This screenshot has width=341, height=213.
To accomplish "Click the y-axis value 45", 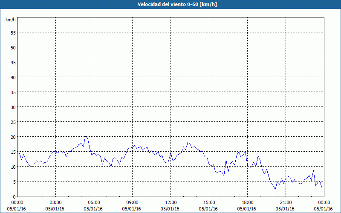I will (13, 62).
